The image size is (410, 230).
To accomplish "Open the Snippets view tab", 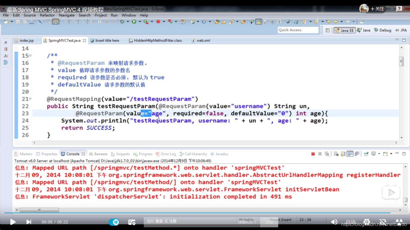I will click(x=120, y=154).
